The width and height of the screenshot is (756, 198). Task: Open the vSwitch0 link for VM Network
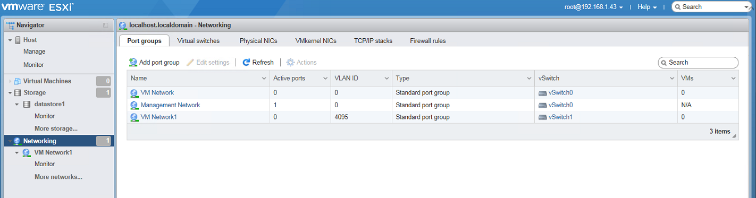pyautogui.click(x=560, y=93)
